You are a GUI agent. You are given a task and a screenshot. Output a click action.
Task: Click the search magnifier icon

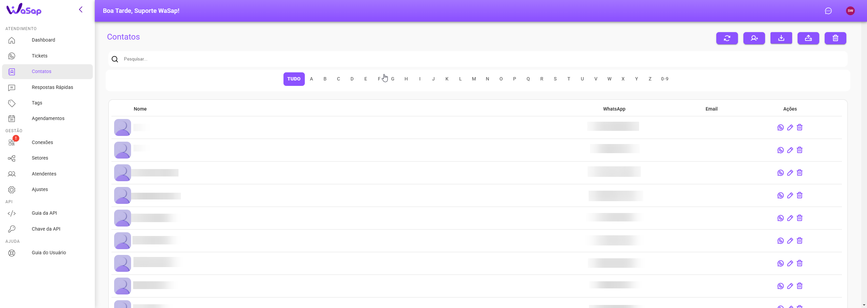pos(115,59)
